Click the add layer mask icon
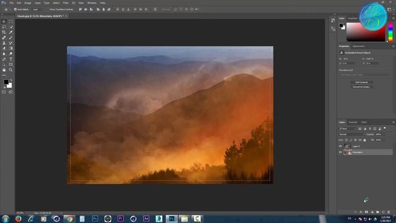This screenshot has height=223, width=396. coord(366,212)
